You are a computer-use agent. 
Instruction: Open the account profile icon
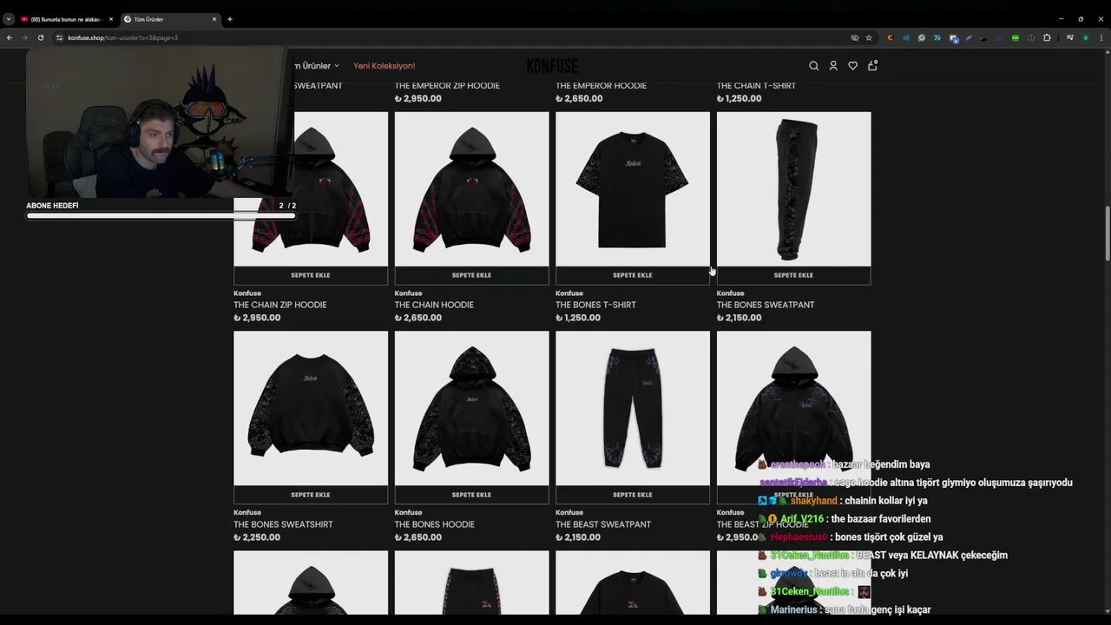[x=833, y=66]
